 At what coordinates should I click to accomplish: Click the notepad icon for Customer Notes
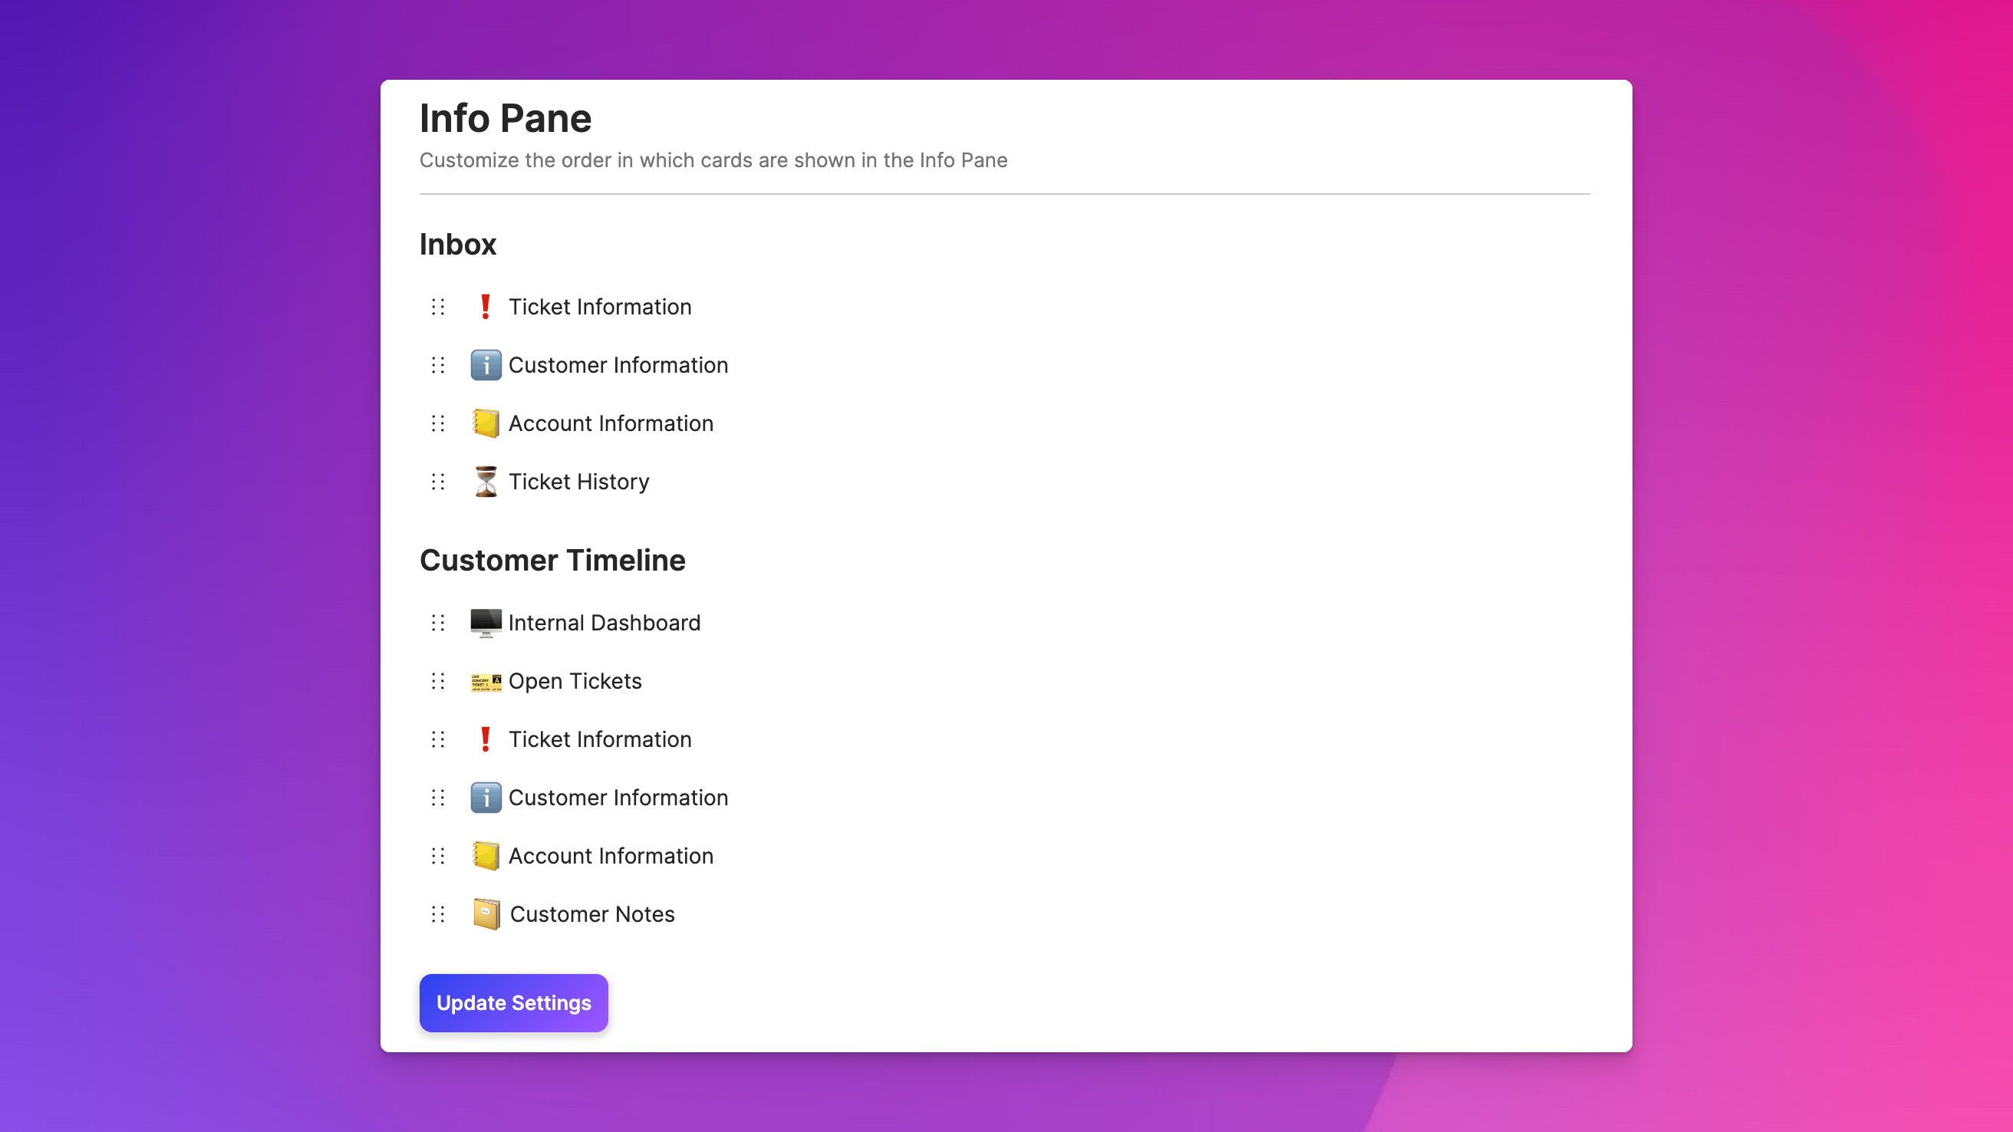click(x=487, y=914)
